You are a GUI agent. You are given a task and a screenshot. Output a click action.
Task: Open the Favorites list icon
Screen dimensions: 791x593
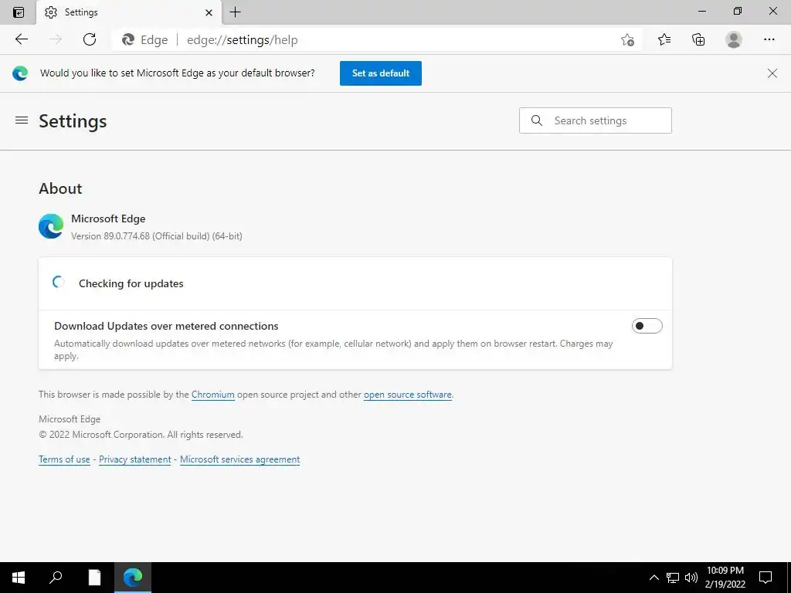pos(664,39)
